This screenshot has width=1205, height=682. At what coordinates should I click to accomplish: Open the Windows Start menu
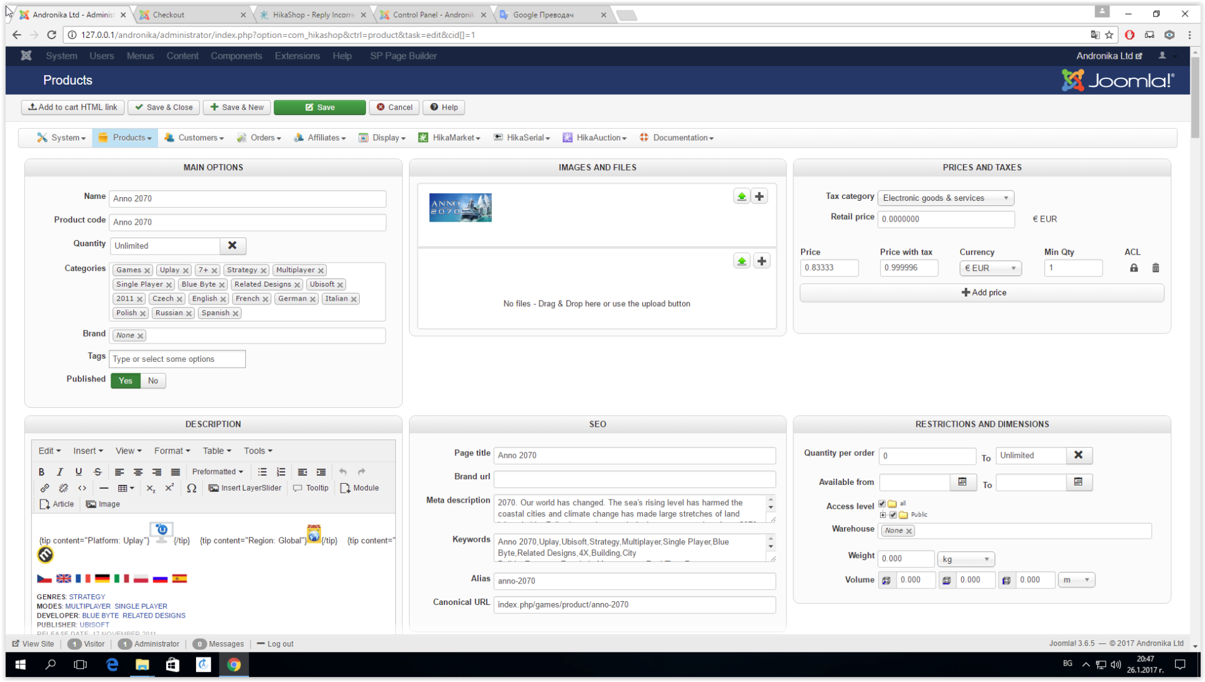coord(20,665)
